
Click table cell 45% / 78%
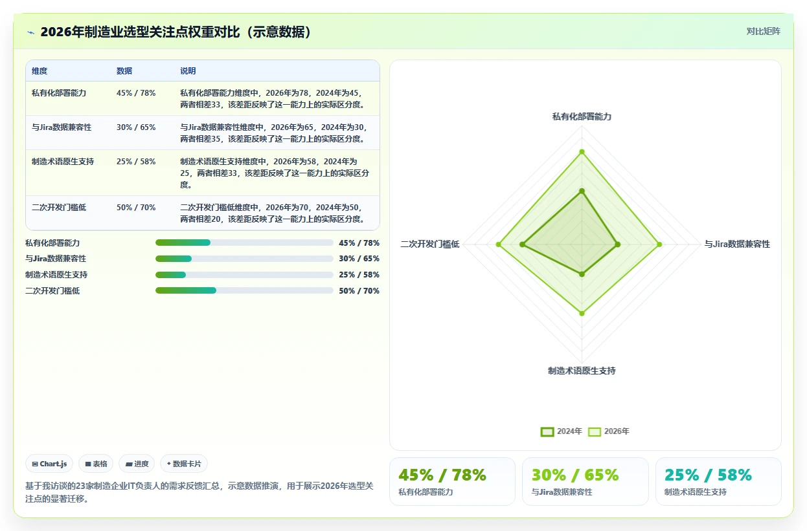(x=136, y=93)
